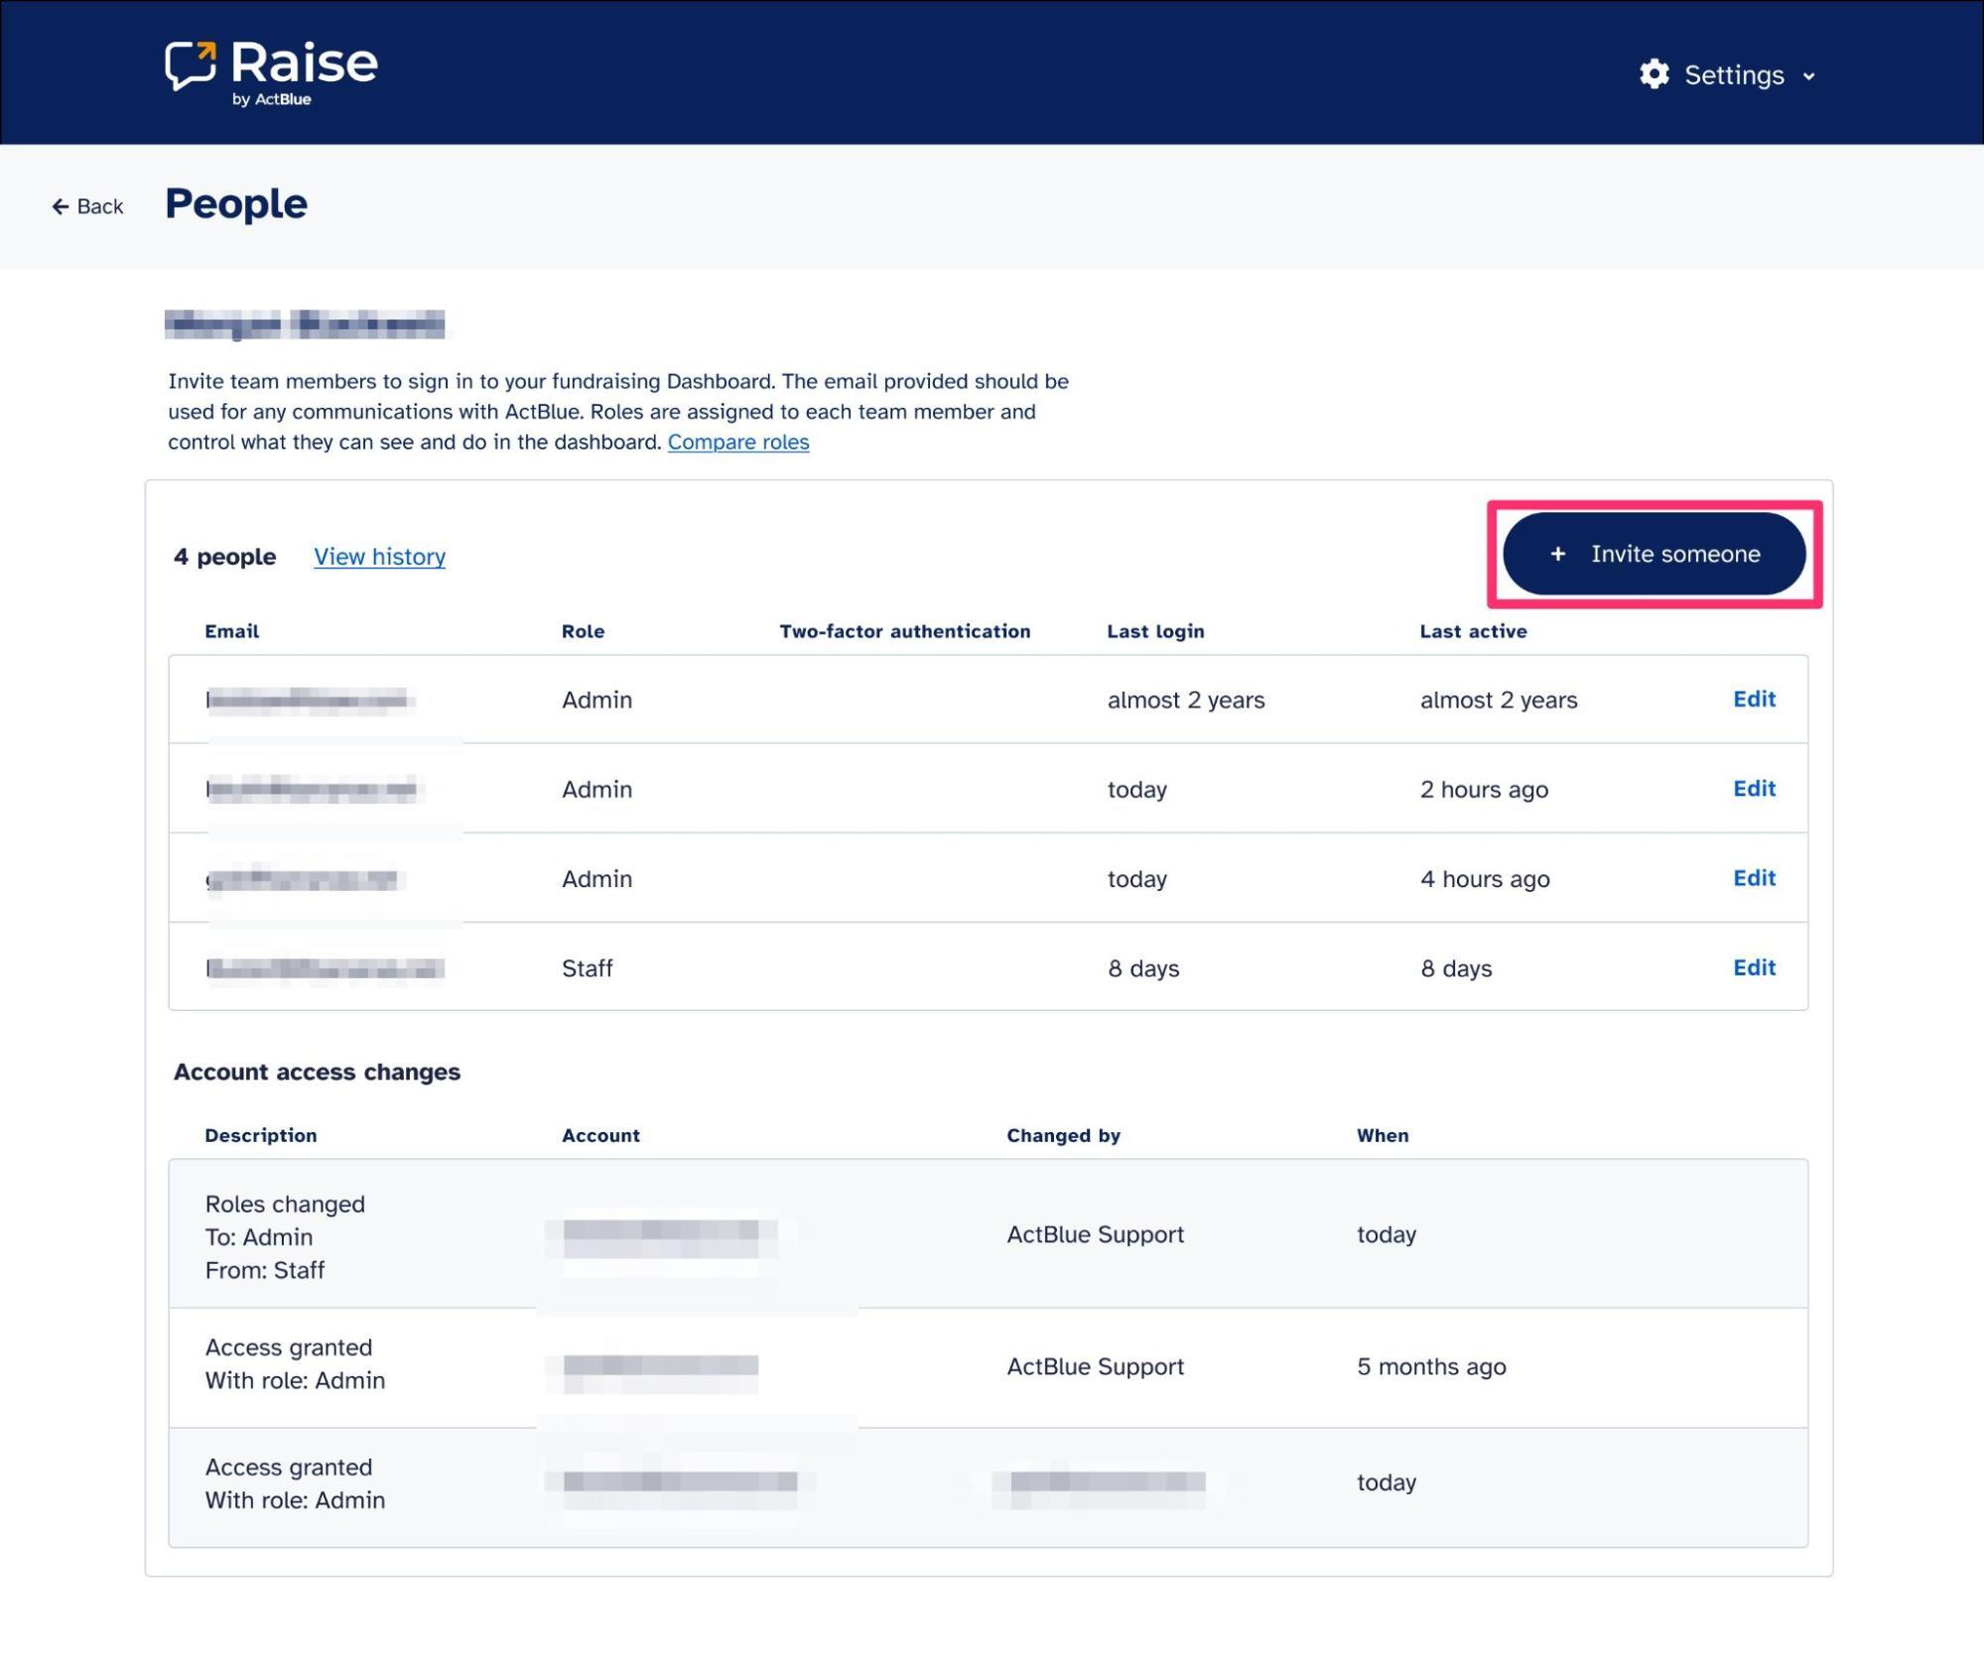Edit the Admin active 4 hours ago
Viewport: 1984px width, 1665px height.
pyautogui.click(x=1753, y=877)
